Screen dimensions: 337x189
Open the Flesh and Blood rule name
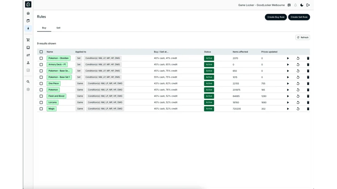(56, 96)
